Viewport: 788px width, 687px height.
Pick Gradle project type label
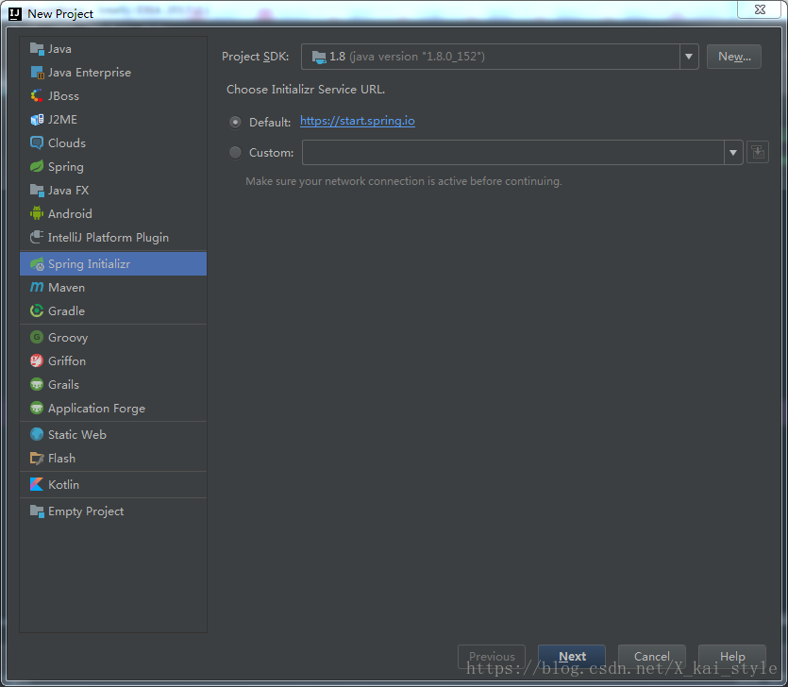coord(66,311)
